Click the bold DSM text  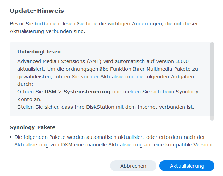pyautogui.click(x=51, y=92)
